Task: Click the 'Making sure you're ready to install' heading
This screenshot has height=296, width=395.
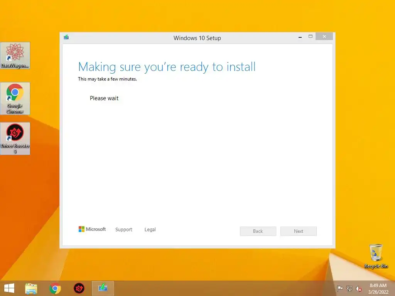Action: pos(167,67)
